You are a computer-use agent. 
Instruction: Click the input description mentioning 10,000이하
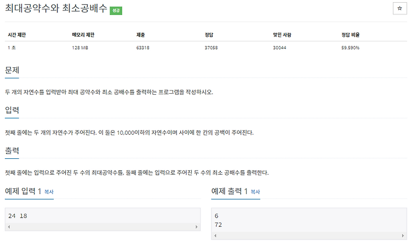coord(129,133)
